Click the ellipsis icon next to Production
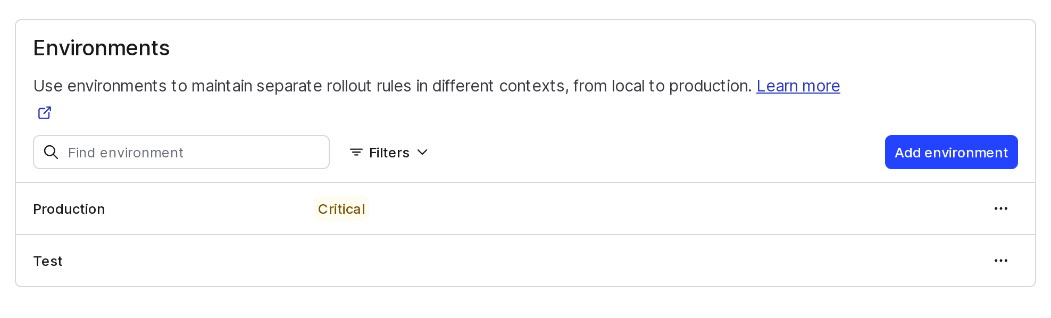Viewport: 1051px width, 318px height. coord(1001,208)
